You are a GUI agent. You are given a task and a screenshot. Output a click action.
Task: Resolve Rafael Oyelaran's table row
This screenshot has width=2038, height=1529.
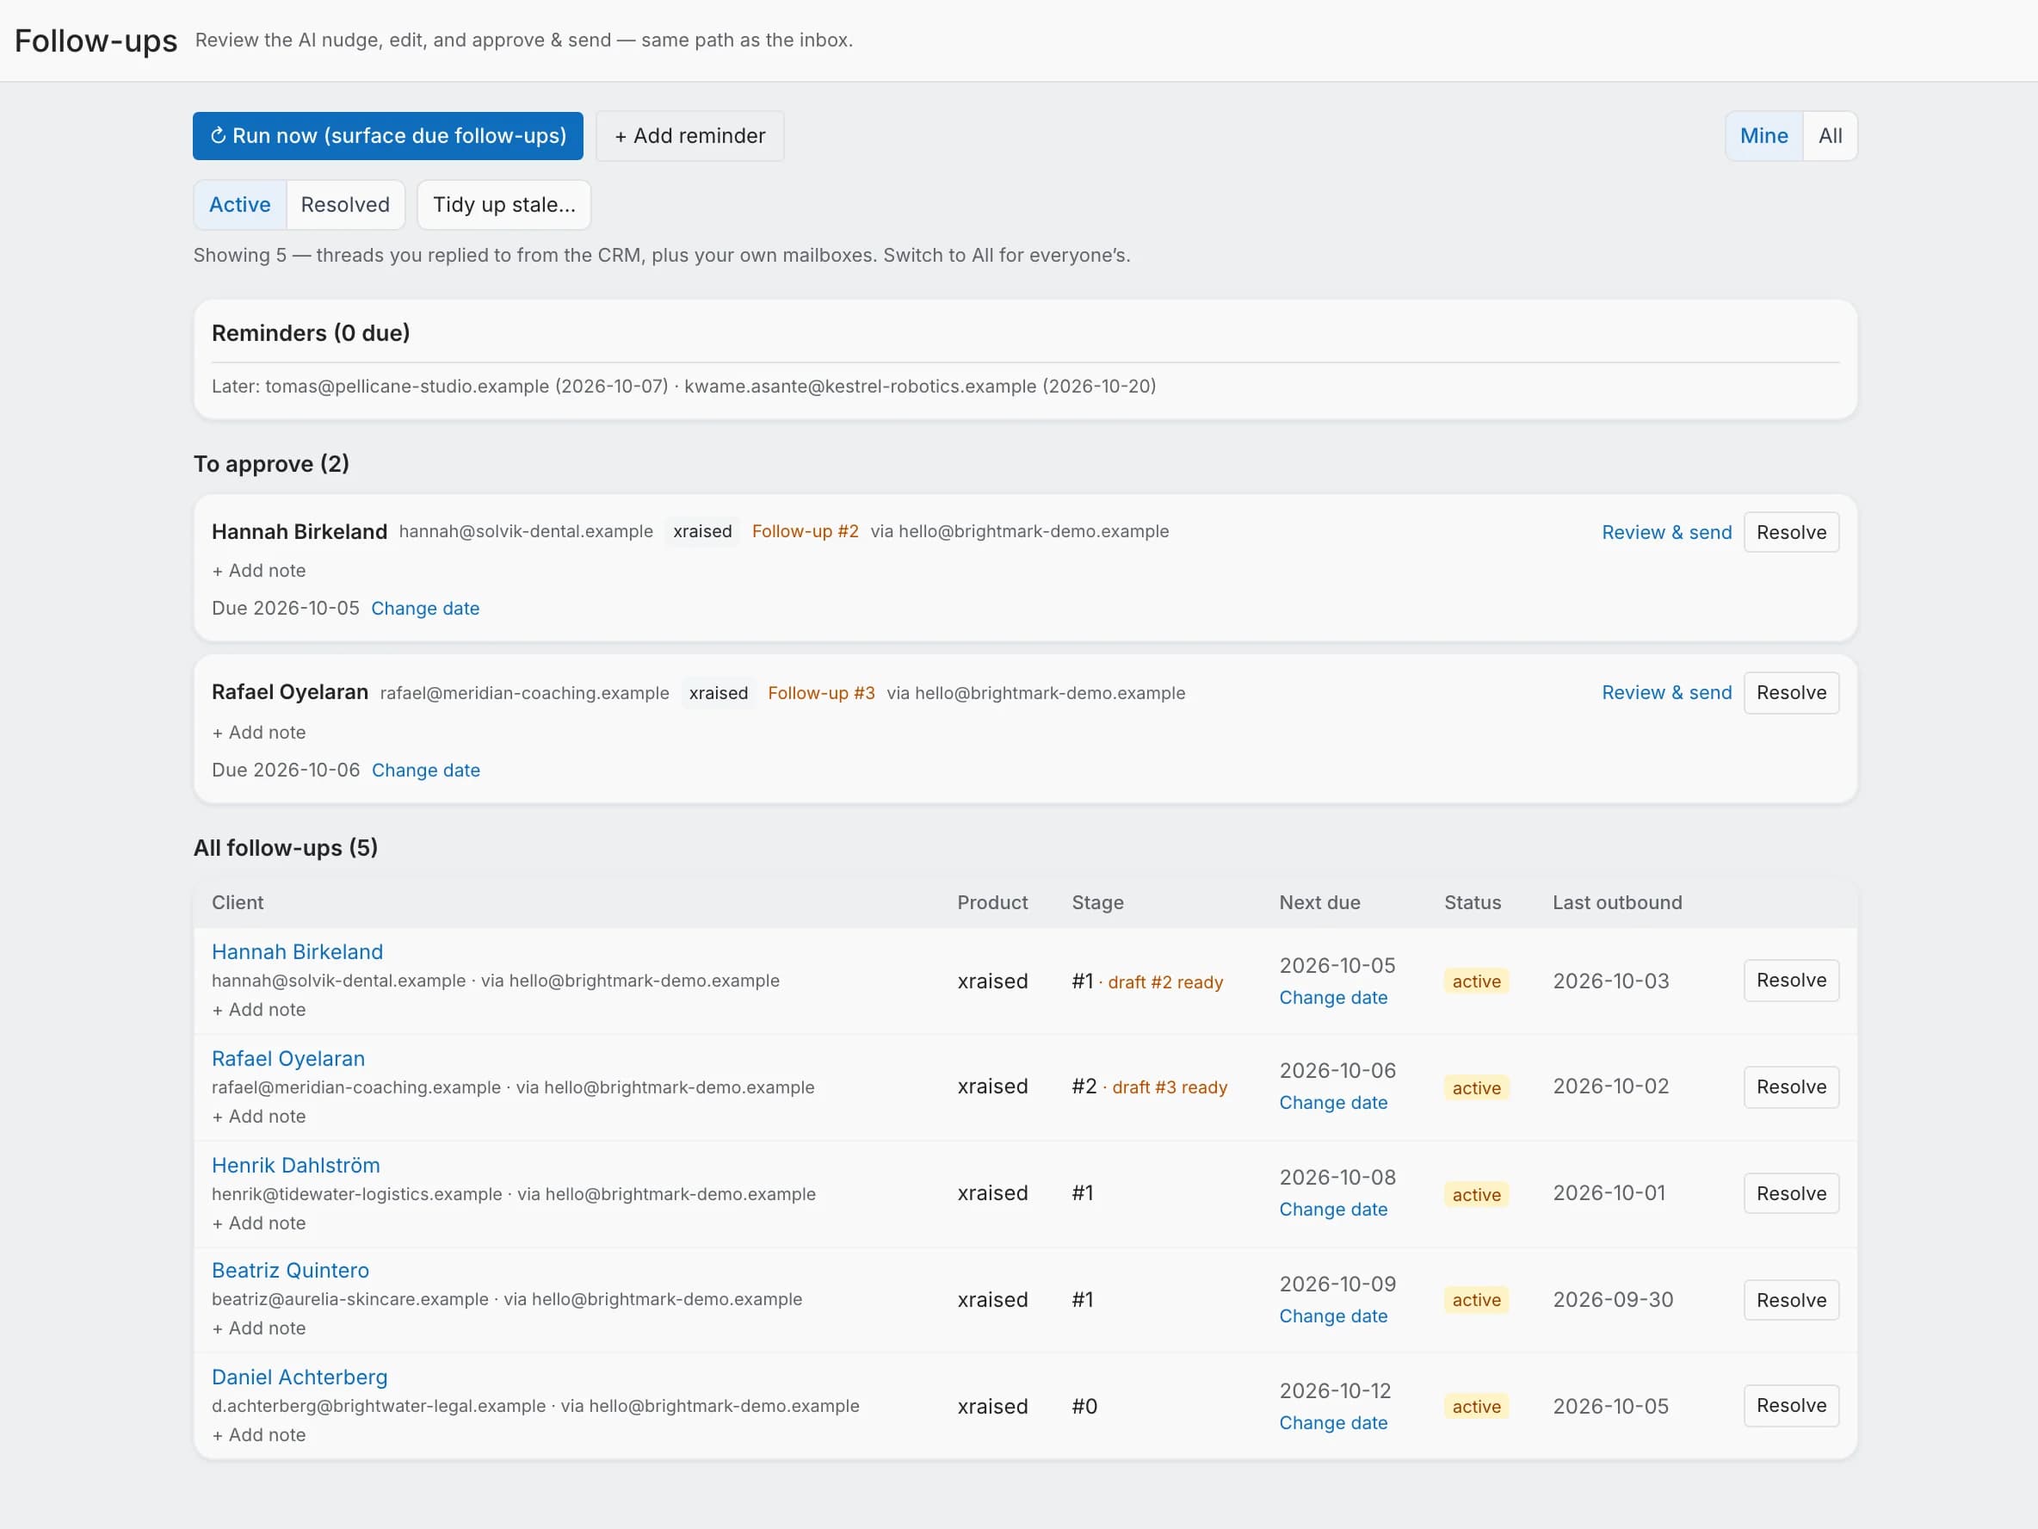coord(1791,1086)
